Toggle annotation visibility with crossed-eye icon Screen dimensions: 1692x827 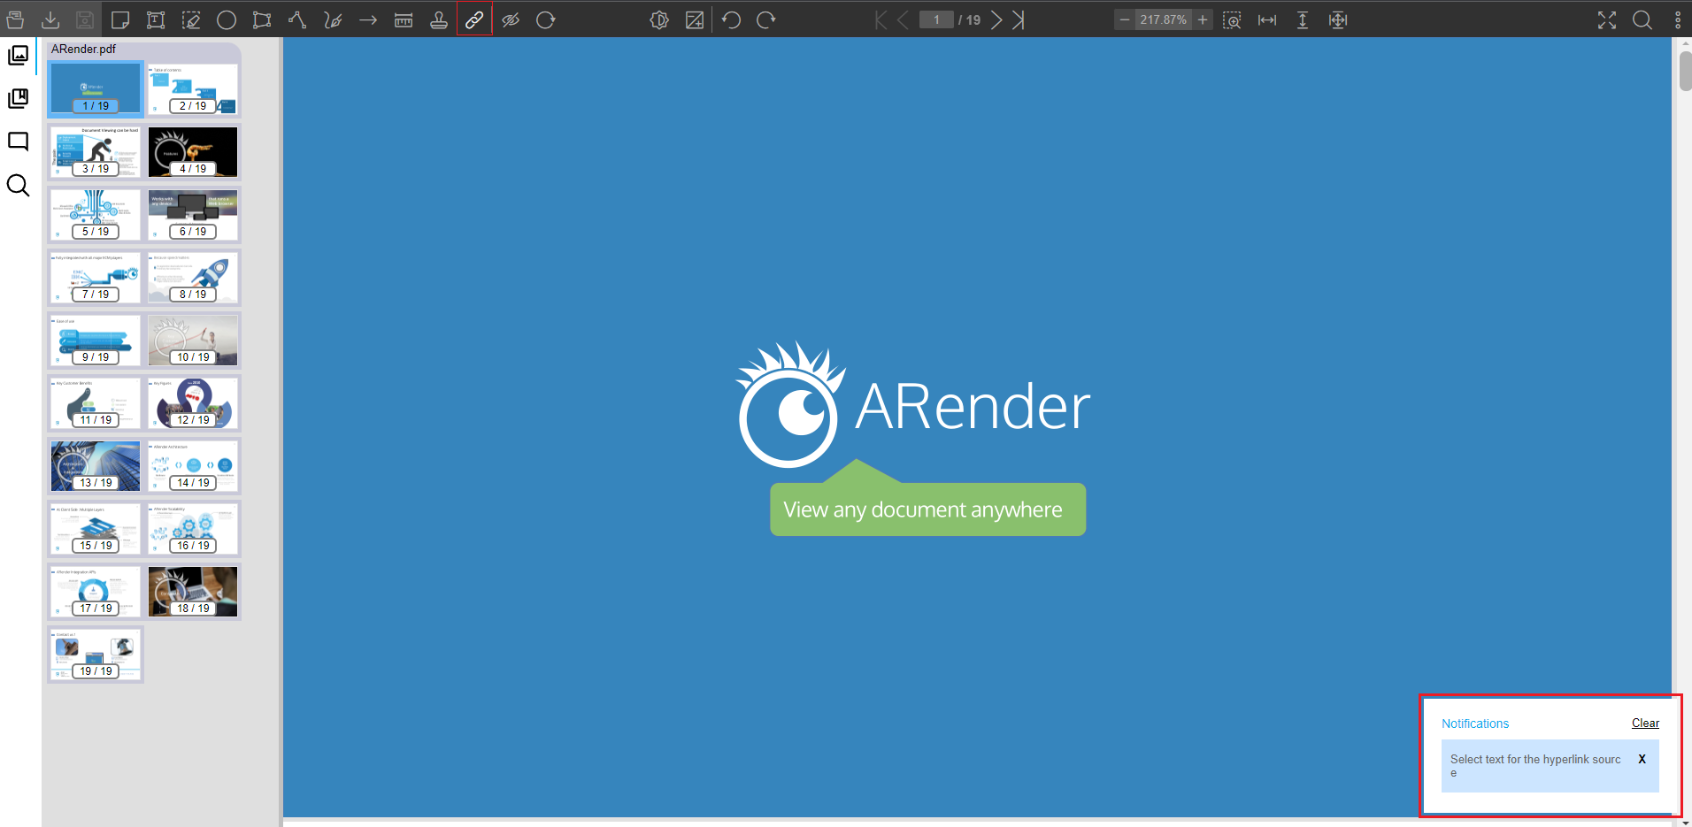pos(511,19)
